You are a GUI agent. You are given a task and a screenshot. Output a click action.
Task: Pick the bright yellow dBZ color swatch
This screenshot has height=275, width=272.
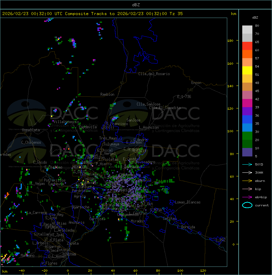[247, 71]
